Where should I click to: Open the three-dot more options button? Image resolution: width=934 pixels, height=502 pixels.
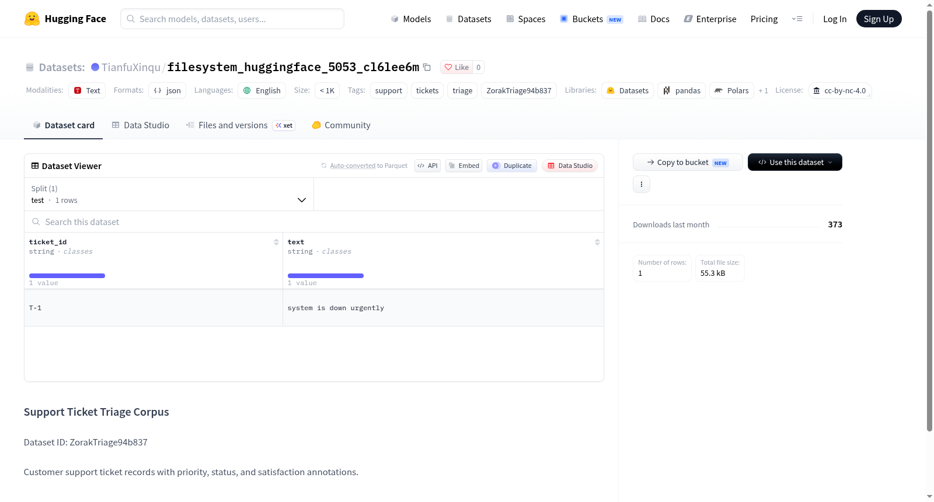click(x=642, y=184)
